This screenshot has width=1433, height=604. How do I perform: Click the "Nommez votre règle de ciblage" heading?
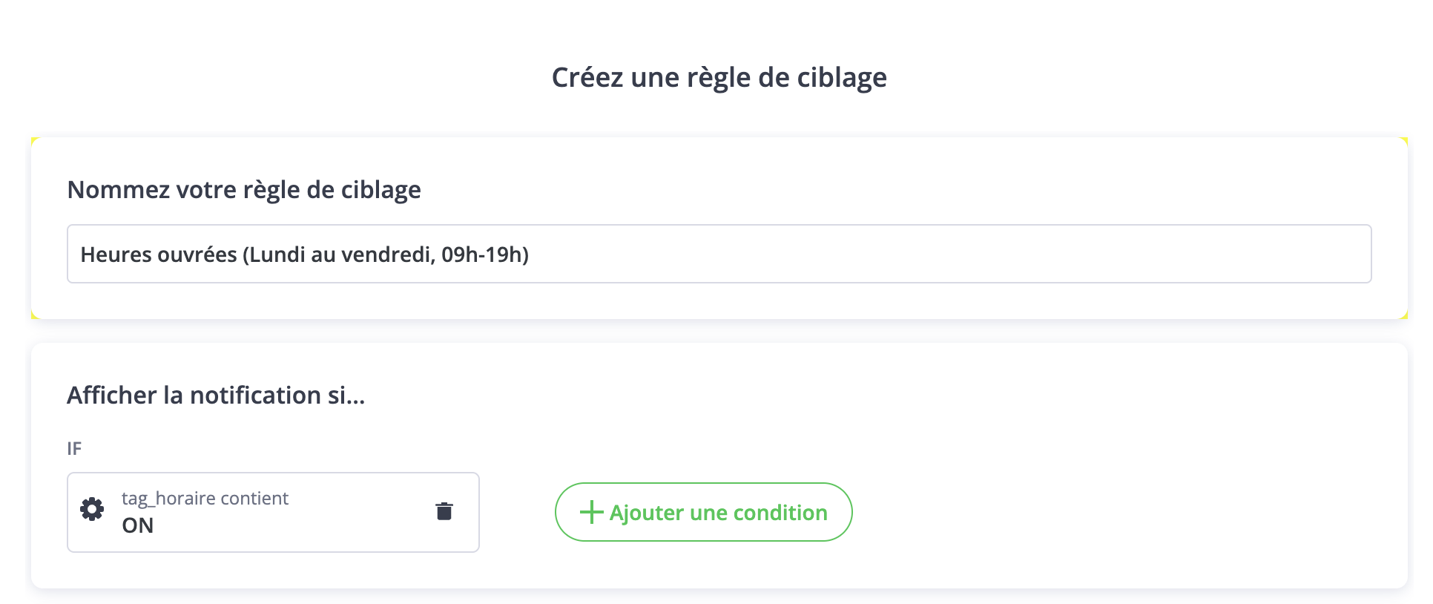tap(244, 190)
